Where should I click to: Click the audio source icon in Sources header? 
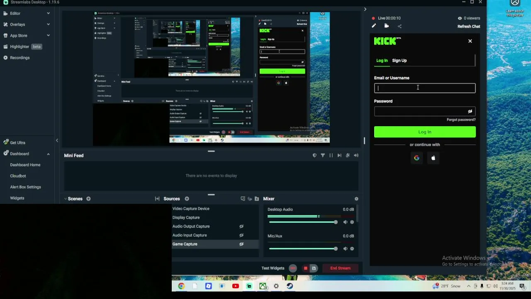[x=250, y=199]
